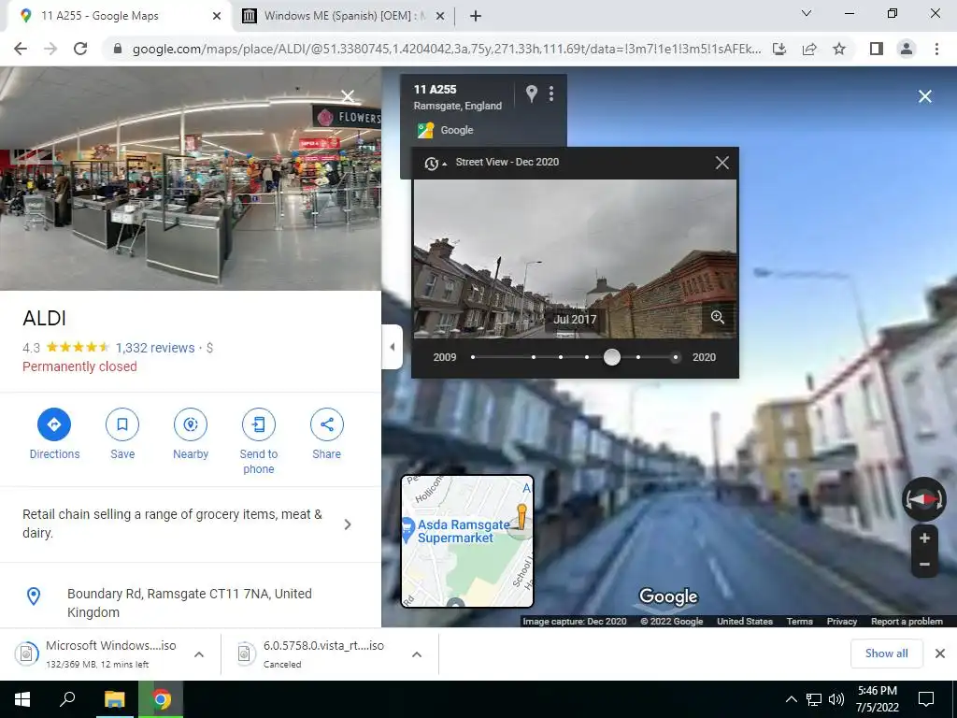Viewport: 957px width, 718px height.
Task: Reload the page in Chrome
Action: click(x=80, y=49)
